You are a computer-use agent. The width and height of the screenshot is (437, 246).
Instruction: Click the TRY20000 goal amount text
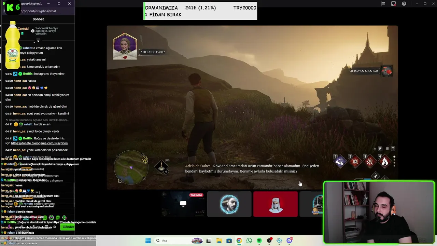(x=245, y=8)
